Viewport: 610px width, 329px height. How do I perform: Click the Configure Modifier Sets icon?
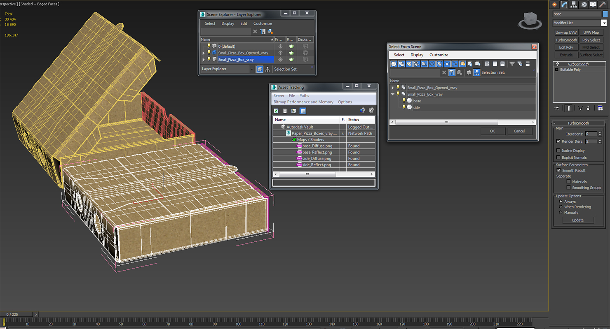(x=600, y=108)
